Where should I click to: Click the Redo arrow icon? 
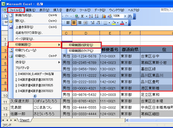67,16
